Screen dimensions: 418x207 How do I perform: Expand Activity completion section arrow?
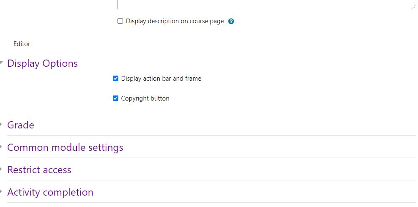1,191
